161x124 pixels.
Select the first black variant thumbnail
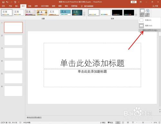click(117, 13)
